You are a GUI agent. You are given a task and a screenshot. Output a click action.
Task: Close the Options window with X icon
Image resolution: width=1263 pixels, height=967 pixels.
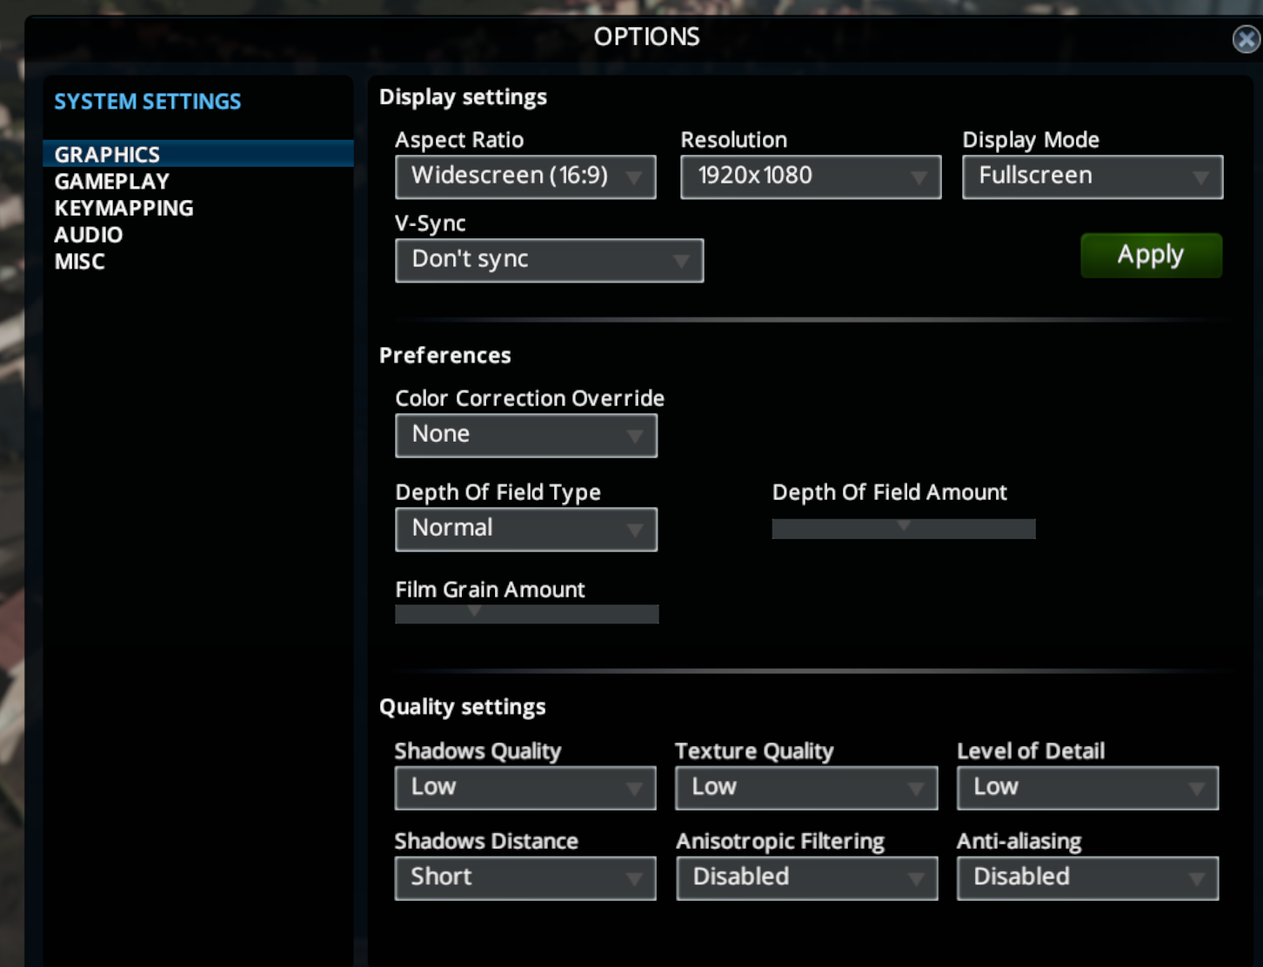(1246, 39)
